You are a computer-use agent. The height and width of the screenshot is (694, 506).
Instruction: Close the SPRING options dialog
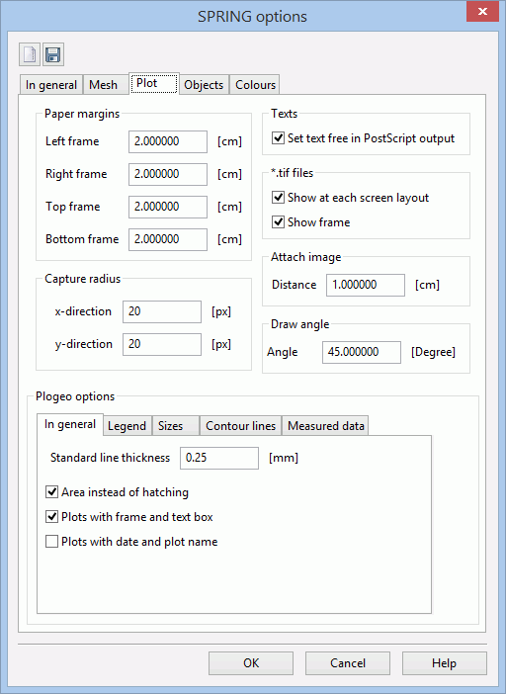[x=482, y=12]
